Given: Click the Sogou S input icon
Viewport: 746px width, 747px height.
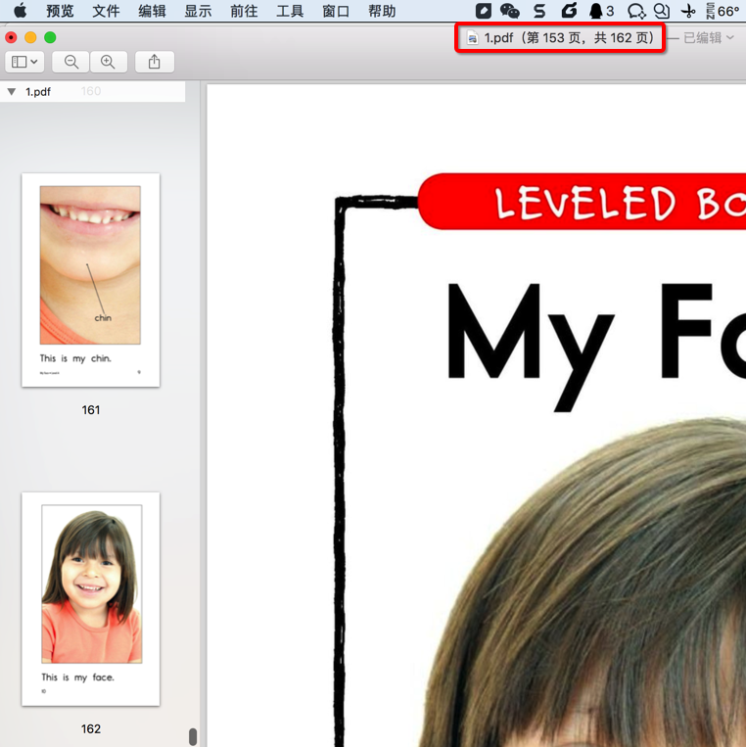Looking at the screenshot, I should click(539, 11).
